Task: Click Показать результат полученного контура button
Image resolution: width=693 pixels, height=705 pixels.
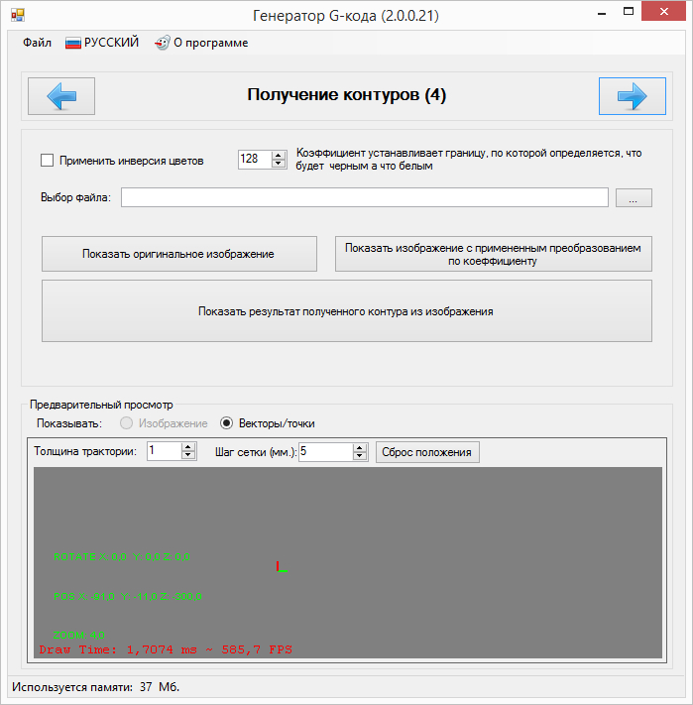Action: click(x=347, y=311)
